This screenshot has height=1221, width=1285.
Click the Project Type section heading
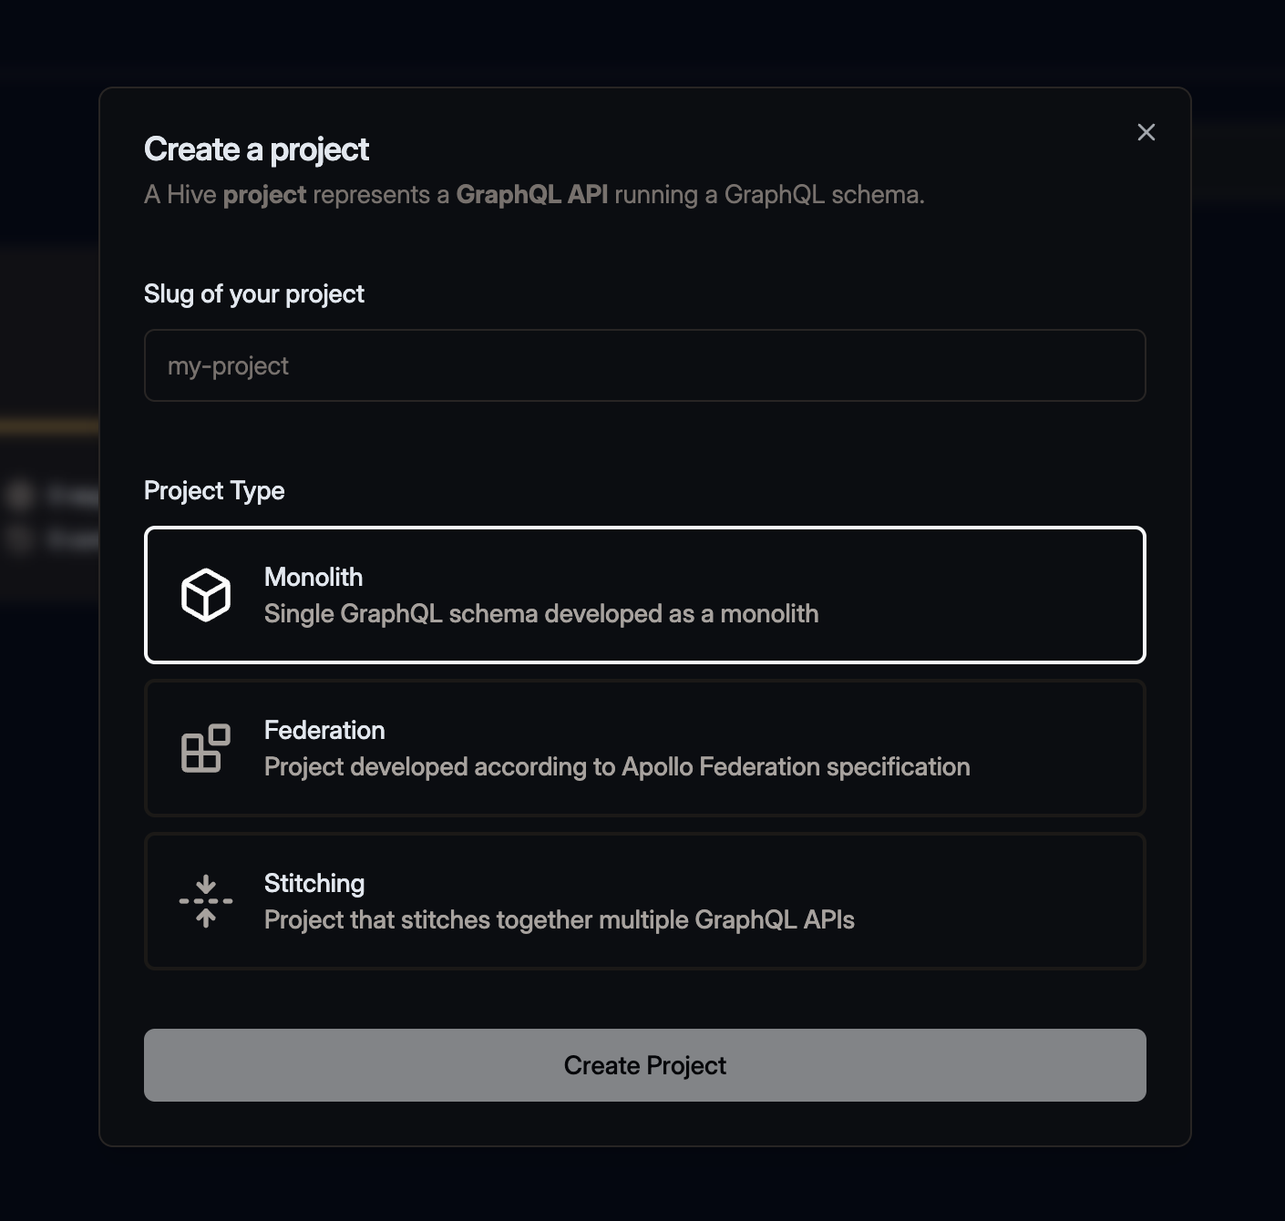(214, 490)
